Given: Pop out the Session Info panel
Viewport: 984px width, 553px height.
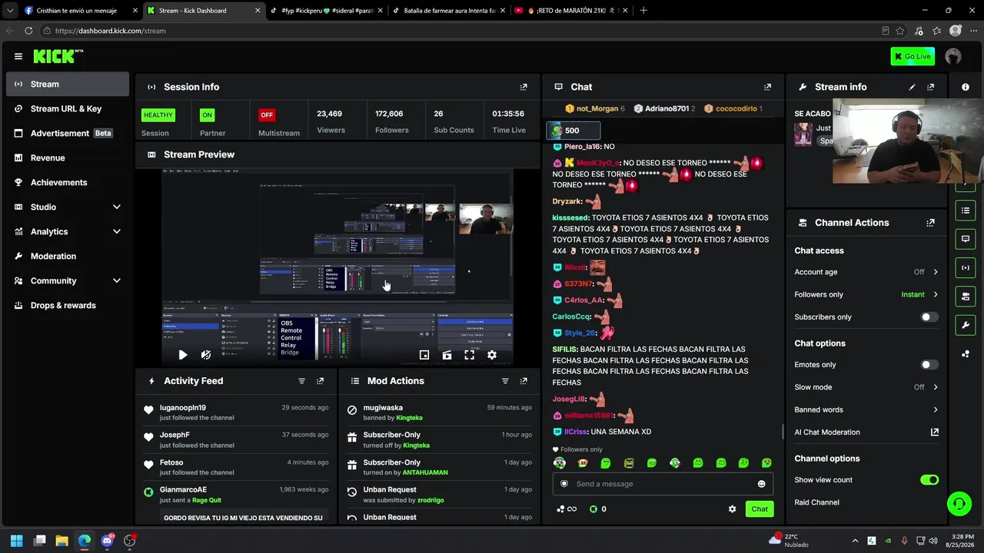Looking at the screenshot, I should [x=524, y=87].
